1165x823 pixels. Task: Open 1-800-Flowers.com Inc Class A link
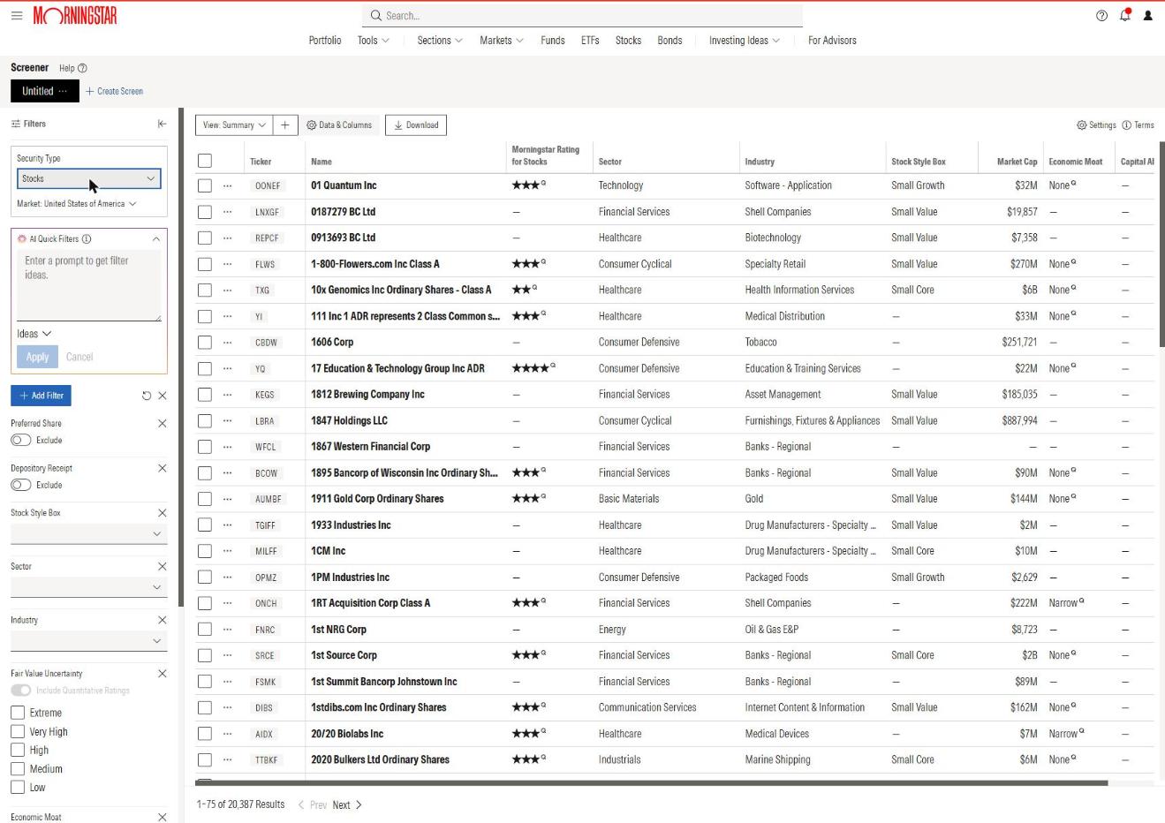coord(374,264)
